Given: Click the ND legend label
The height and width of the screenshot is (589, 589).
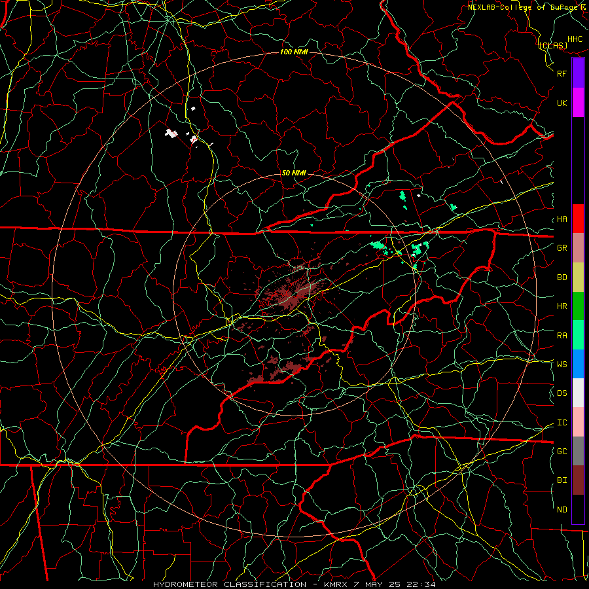Looking at the screenshot, I should (562, 510).
